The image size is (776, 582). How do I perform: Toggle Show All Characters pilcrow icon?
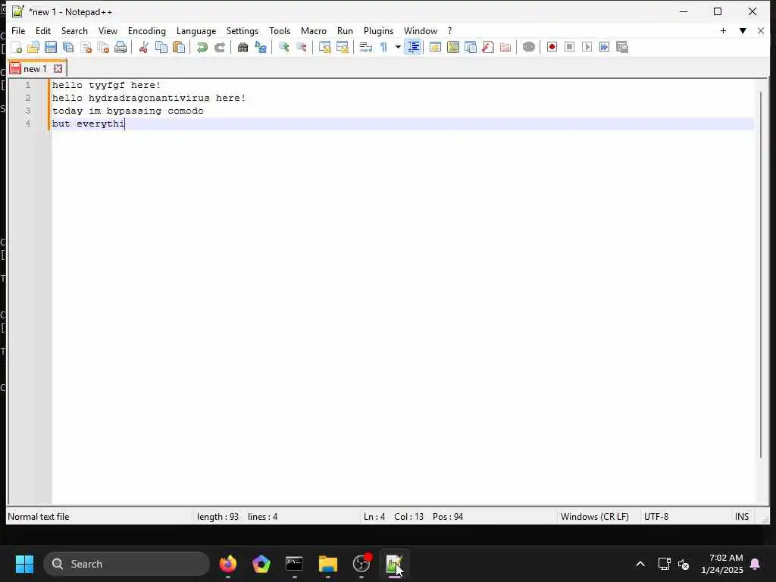pos(383,48)
